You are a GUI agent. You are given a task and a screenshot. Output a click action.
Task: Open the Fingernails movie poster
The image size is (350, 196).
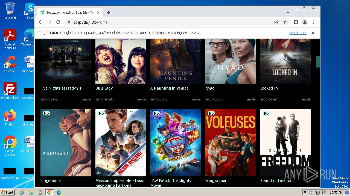[66, 143]
